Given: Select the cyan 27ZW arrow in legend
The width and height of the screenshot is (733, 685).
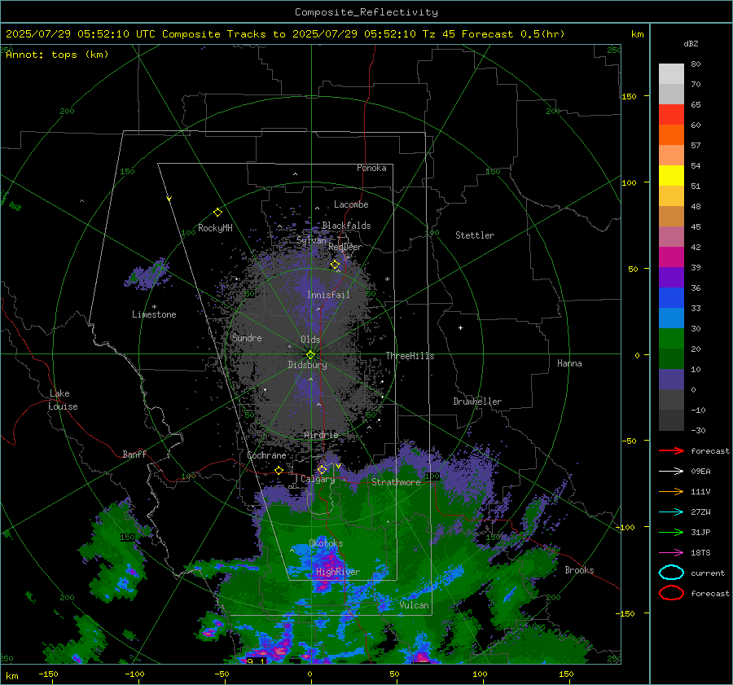Looking at the screenshot, I should coord(671,512).
